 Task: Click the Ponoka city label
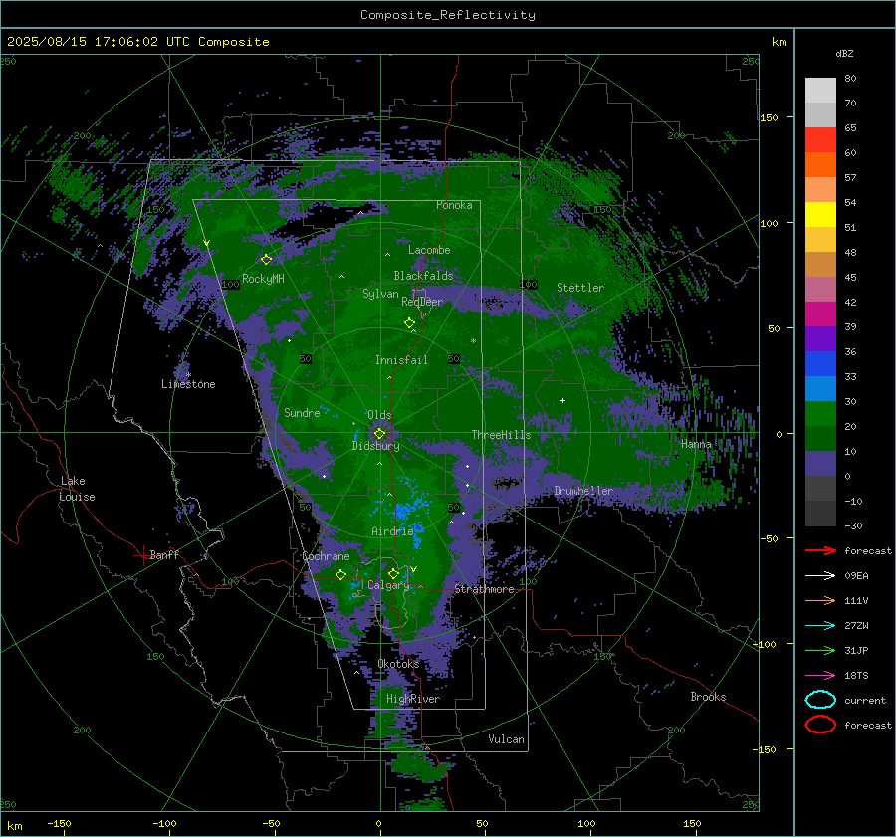tap(454, 205)
